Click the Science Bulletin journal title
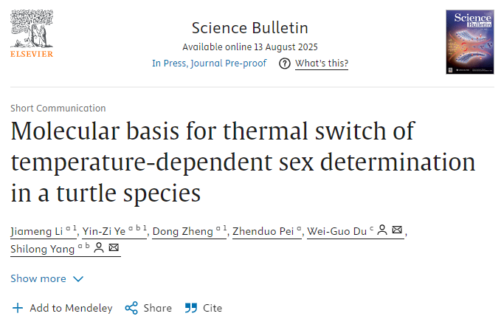The image size is (501, 319). coord(249,28)
